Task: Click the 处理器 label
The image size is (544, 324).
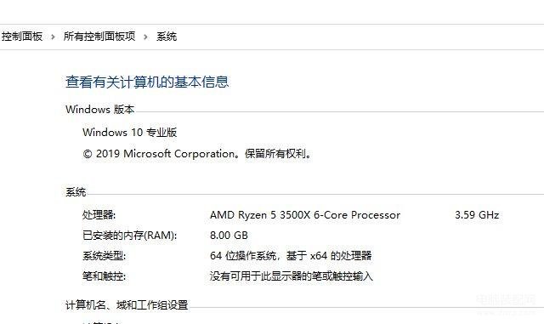Action: 99,215
